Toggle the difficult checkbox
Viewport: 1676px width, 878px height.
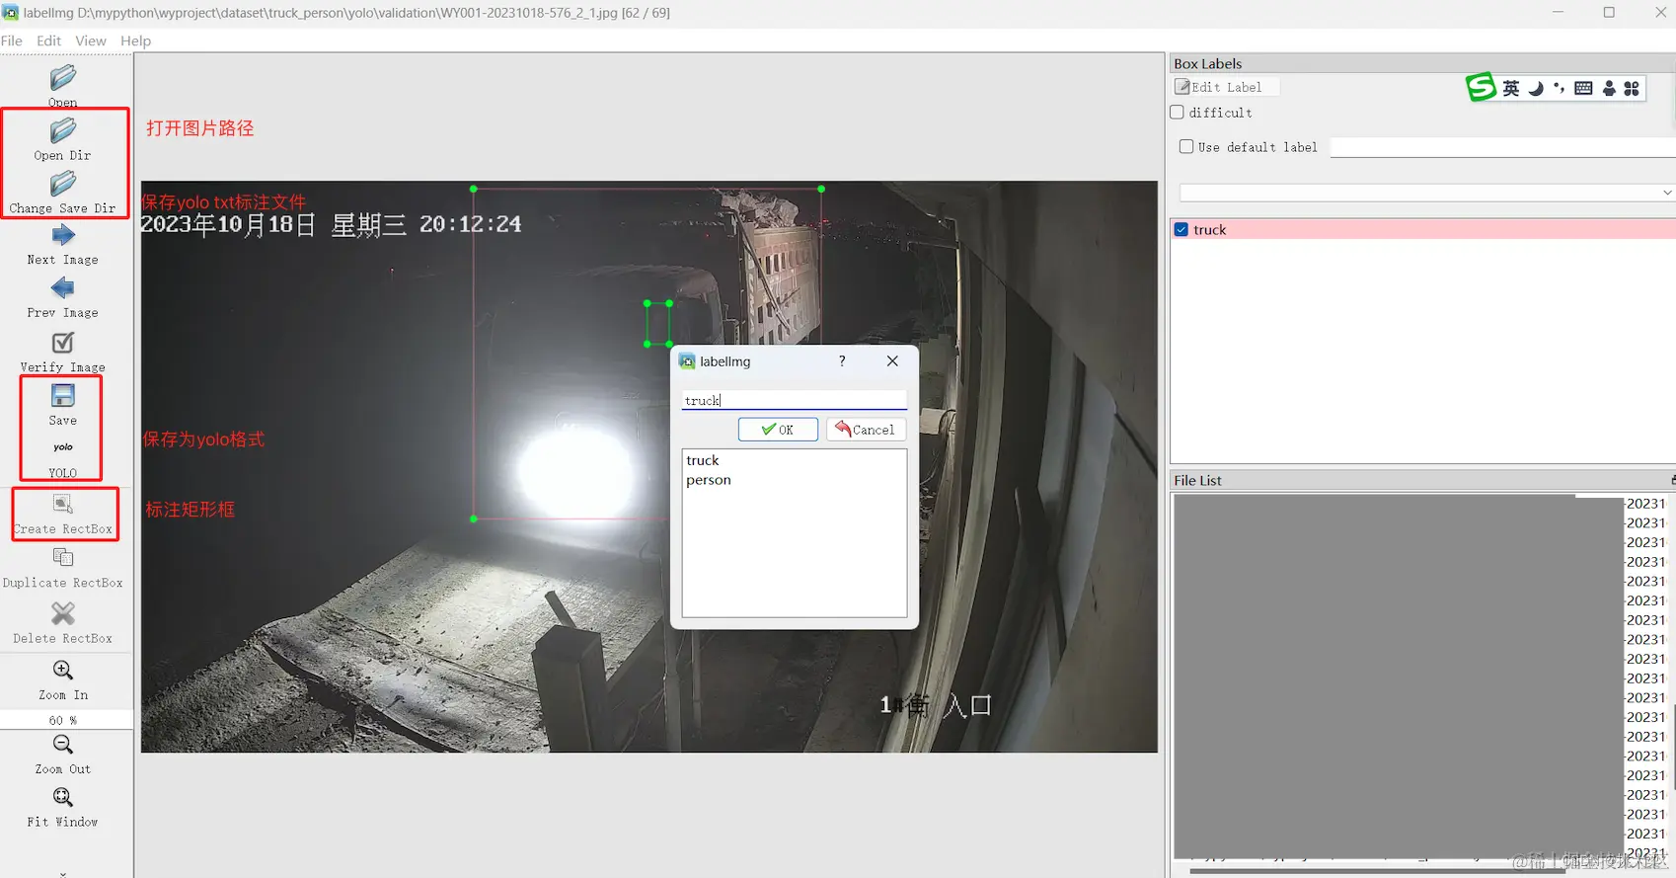pos(1178,113)
